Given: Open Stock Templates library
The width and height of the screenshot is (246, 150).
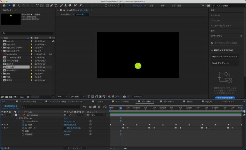Looking at the screenshot, I should 224,63.
